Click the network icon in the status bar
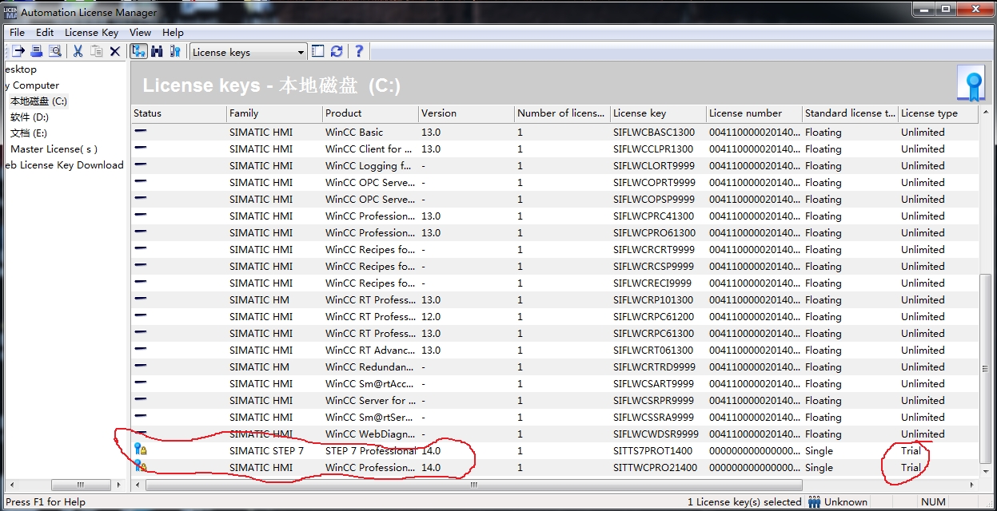This screenshot has height=511, width=997. point(814,502)
